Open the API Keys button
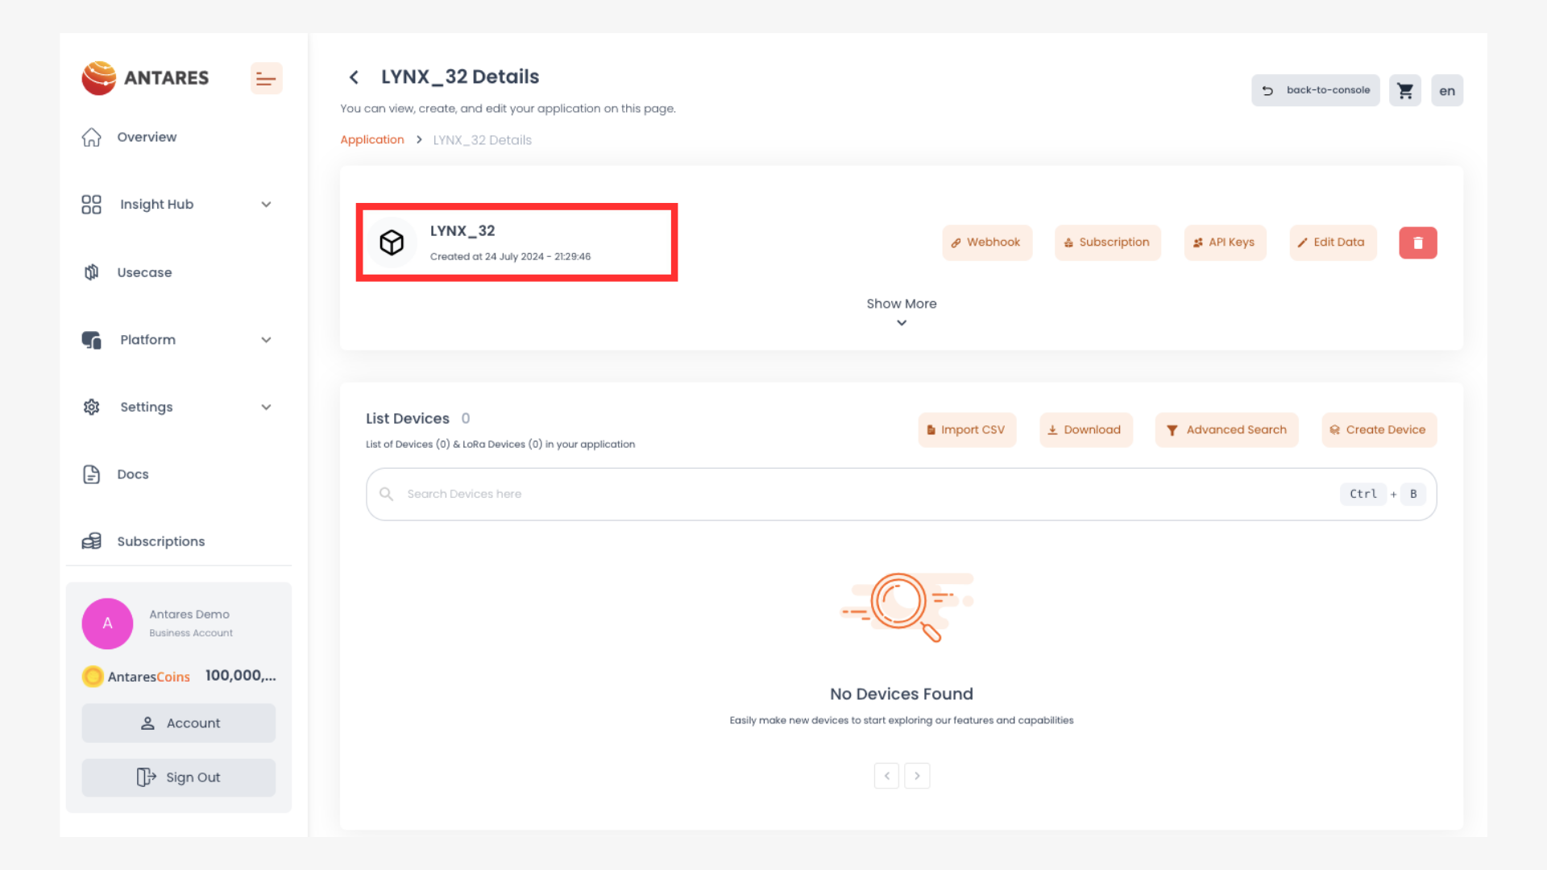 (1224, 242)
